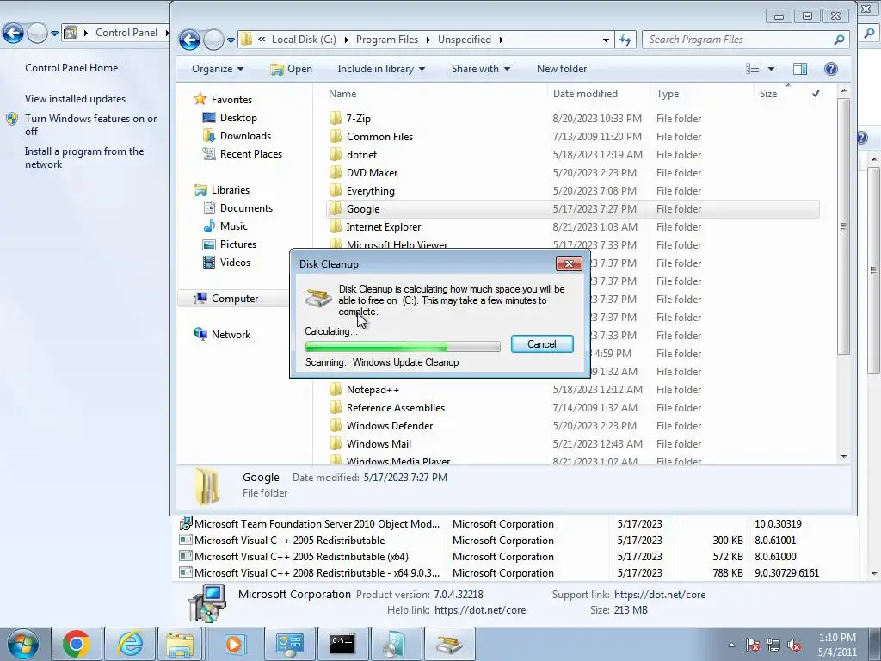The height and width of the screenshot is (661, 881).
Task: Select Computer in navigation pane
Action: point(234,299)
